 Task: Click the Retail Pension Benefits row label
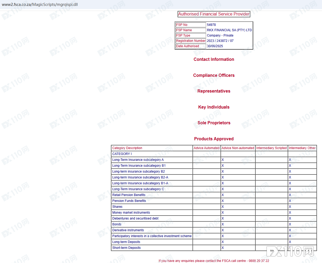(129, 195)
